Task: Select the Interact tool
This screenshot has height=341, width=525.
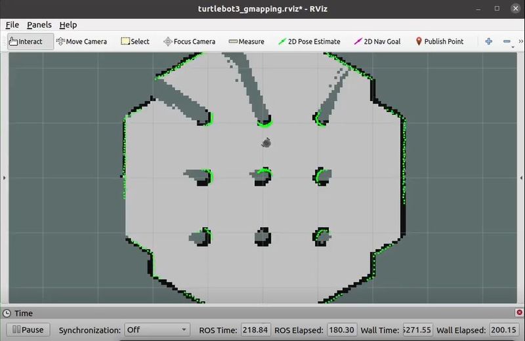Action: [26, 41]
